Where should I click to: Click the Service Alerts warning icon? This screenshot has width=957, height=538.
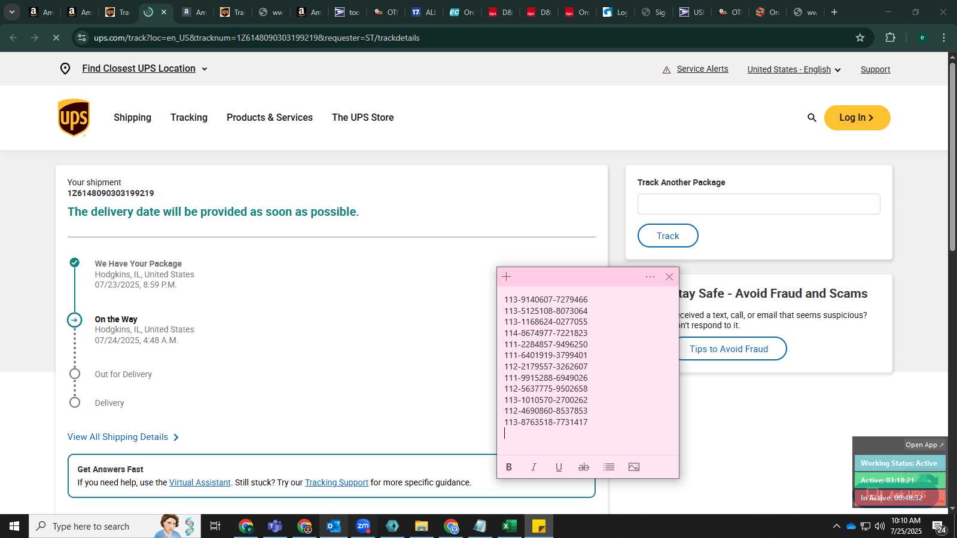666,70
